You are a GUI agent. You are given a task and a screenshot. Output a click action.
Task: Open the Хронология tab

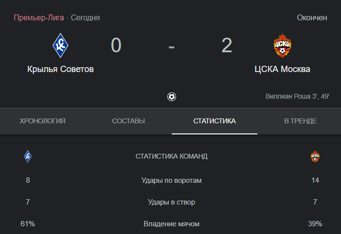coord(43,121)
